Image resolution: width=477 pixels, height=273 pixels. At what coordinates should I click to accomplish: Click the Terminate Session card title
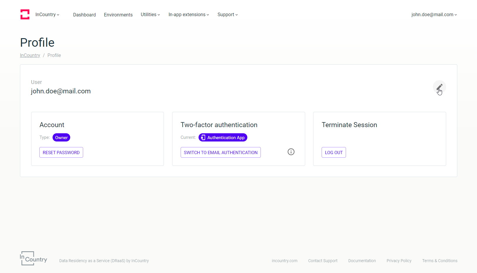point(350,125)
